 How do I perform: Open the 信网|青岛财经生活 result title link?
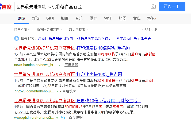click(x=78, y=101)
